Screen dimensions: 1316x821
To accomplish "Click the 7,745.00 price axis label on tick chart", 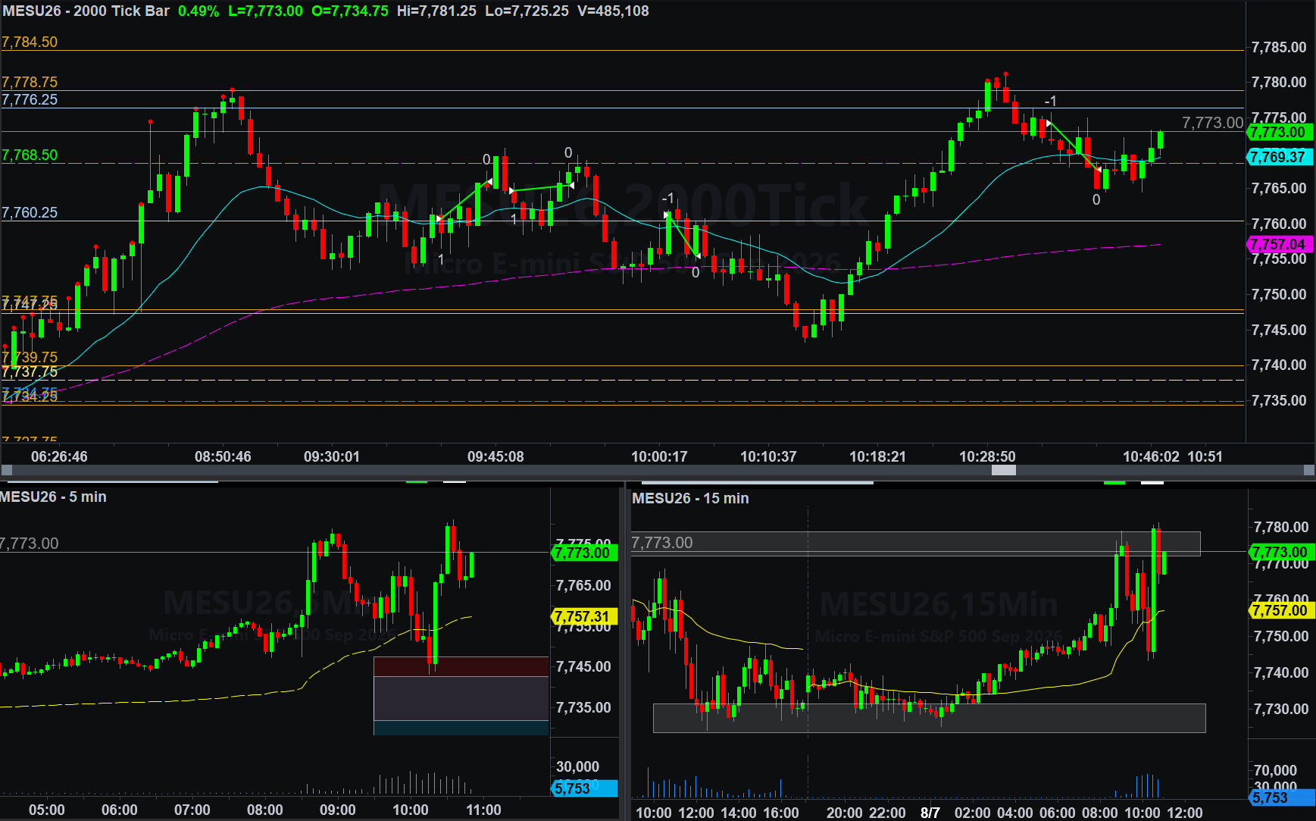I will click(x=1279, y=330).
